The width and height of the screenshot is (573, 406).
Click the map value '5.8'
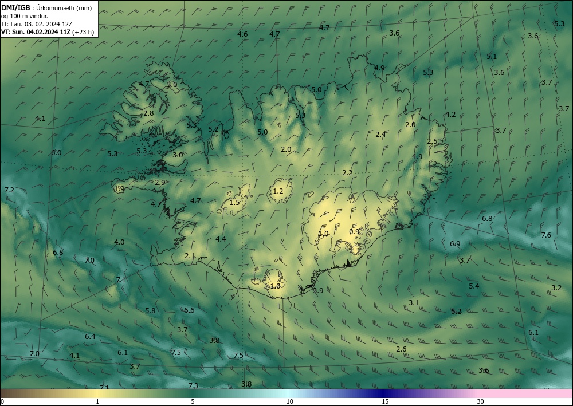(x=150, y=311)
